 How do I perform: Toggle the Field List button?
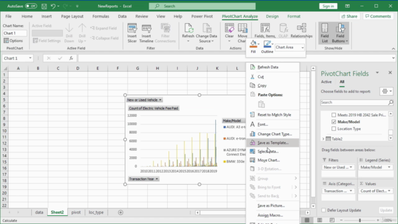pyautogui.click(x=325, y=33)
